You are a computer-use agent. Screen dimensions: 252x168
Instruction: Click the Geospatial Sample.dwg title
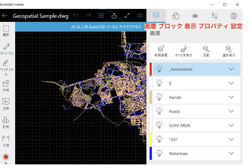pyautogui.click(x=41, y=16)
